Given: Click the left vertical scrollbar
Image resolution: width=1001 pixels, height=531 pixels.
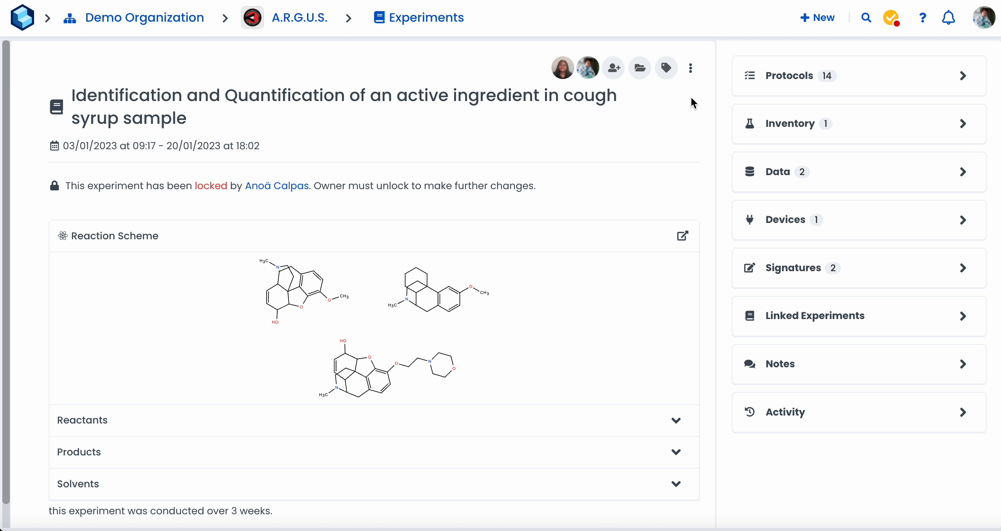Looking at the screenshot, I should coord(5,272).
